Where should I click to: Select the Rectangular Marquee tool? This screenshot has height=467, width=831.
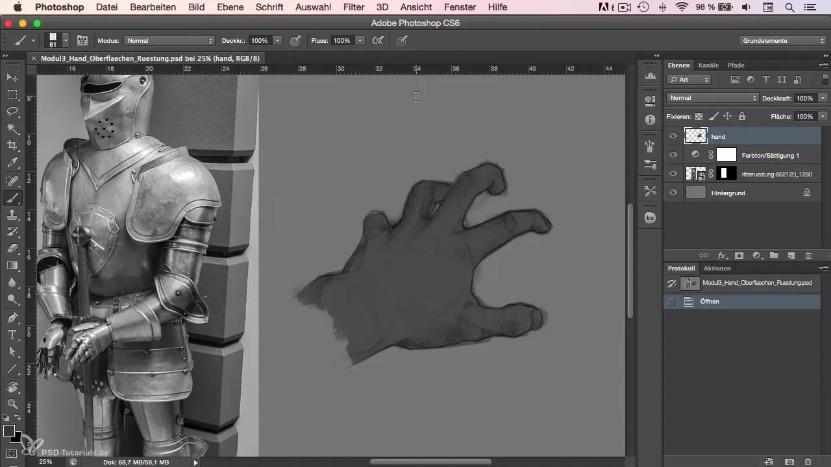click(12, 95)
